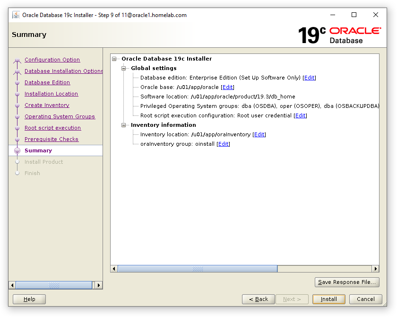Click the Oracle 19c Database logo
397x317 pixels.
[339, 35]
